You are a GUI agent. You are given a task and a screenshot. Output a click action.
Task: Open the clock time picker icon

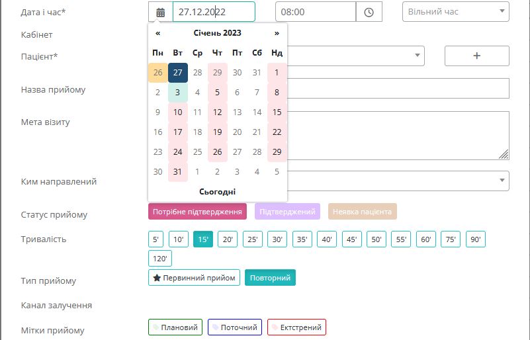click(x=369, y=12)
